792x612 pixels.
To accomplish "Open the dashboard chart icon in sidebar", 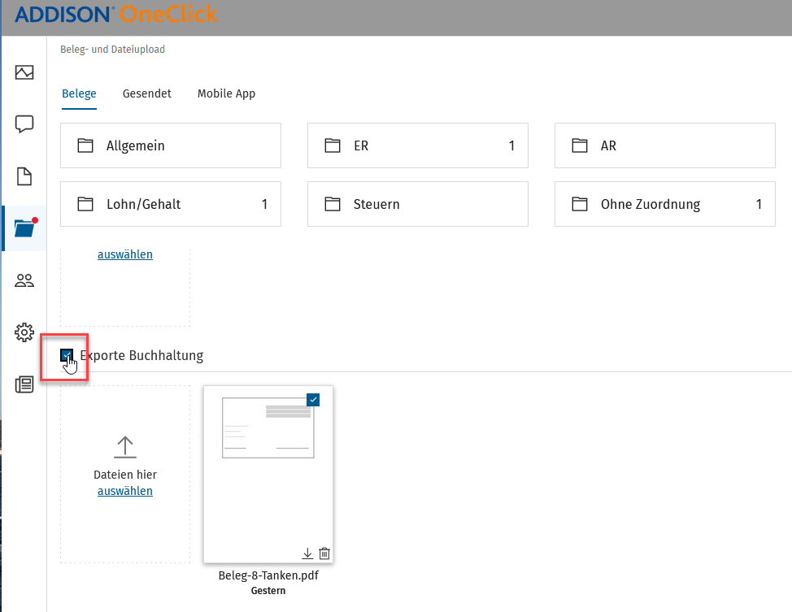I will (x=24, y=72).
